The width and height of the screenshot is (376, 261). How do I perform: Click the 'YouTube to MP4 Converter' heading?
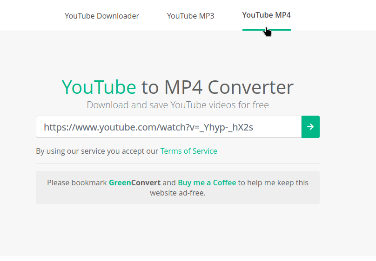178,87
